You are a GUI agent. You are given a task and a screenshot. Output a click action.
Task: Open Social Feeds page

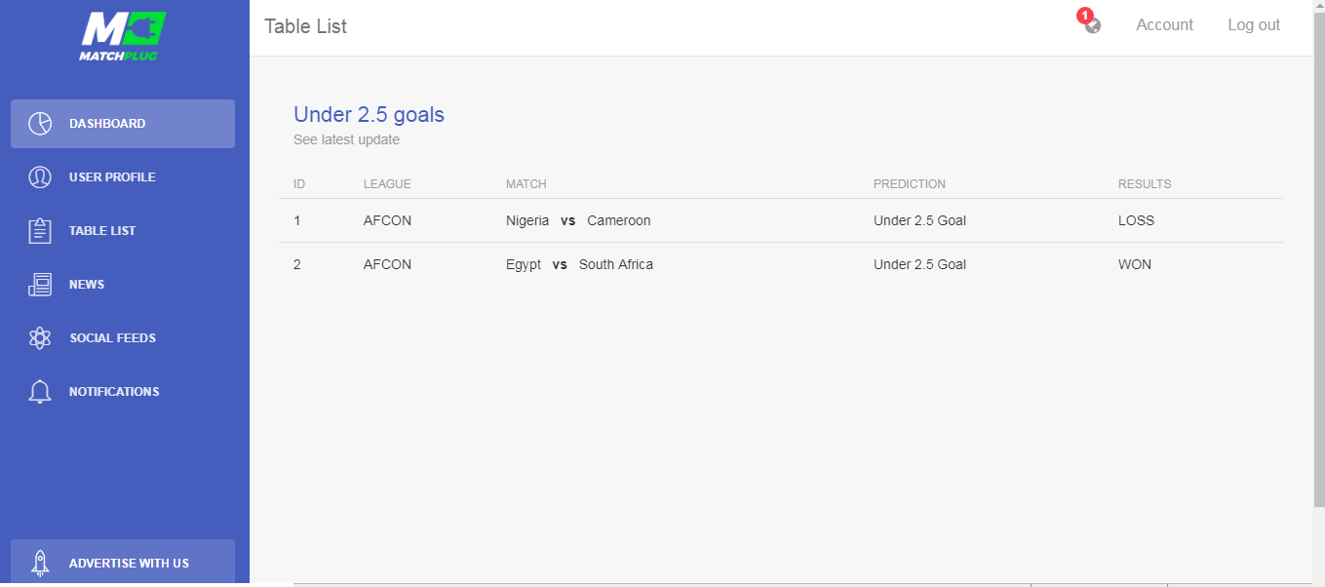click(123, 338)
